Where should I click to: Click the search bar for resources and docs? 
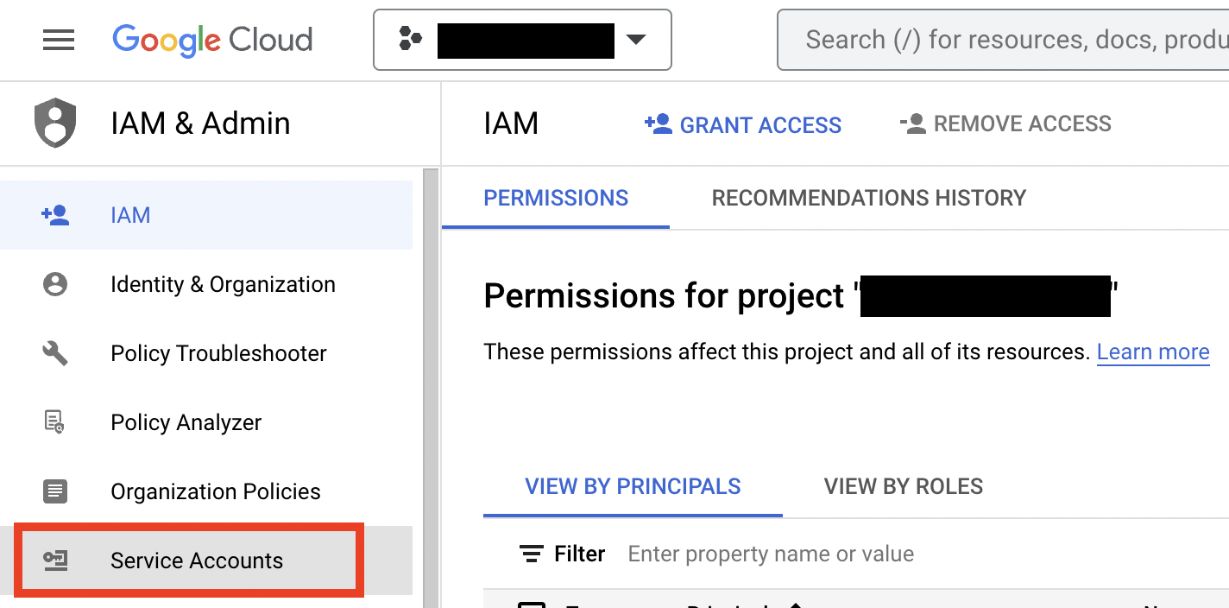[x=1003, y=40]
